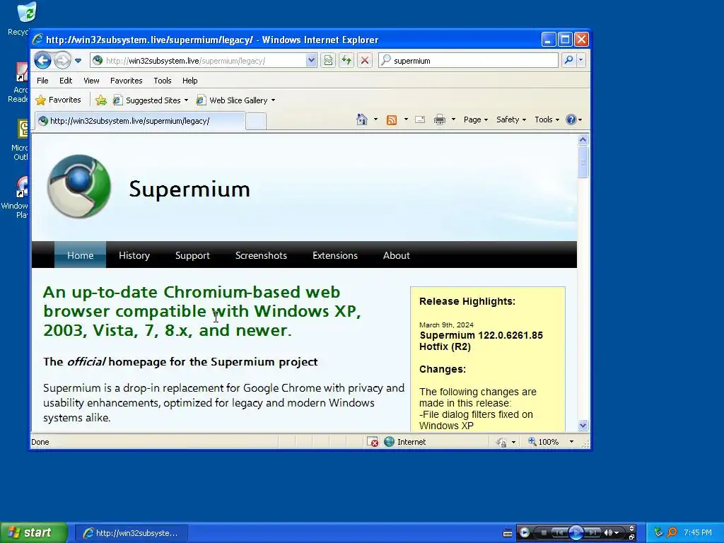Viewport: 724px width, 543px height.
Task: Open the Support page link
Action: (x=192, y=255)
